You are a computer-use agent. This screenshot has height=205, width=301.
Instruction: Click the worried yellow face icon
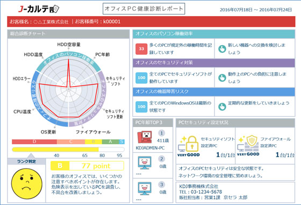pos(26,183)
